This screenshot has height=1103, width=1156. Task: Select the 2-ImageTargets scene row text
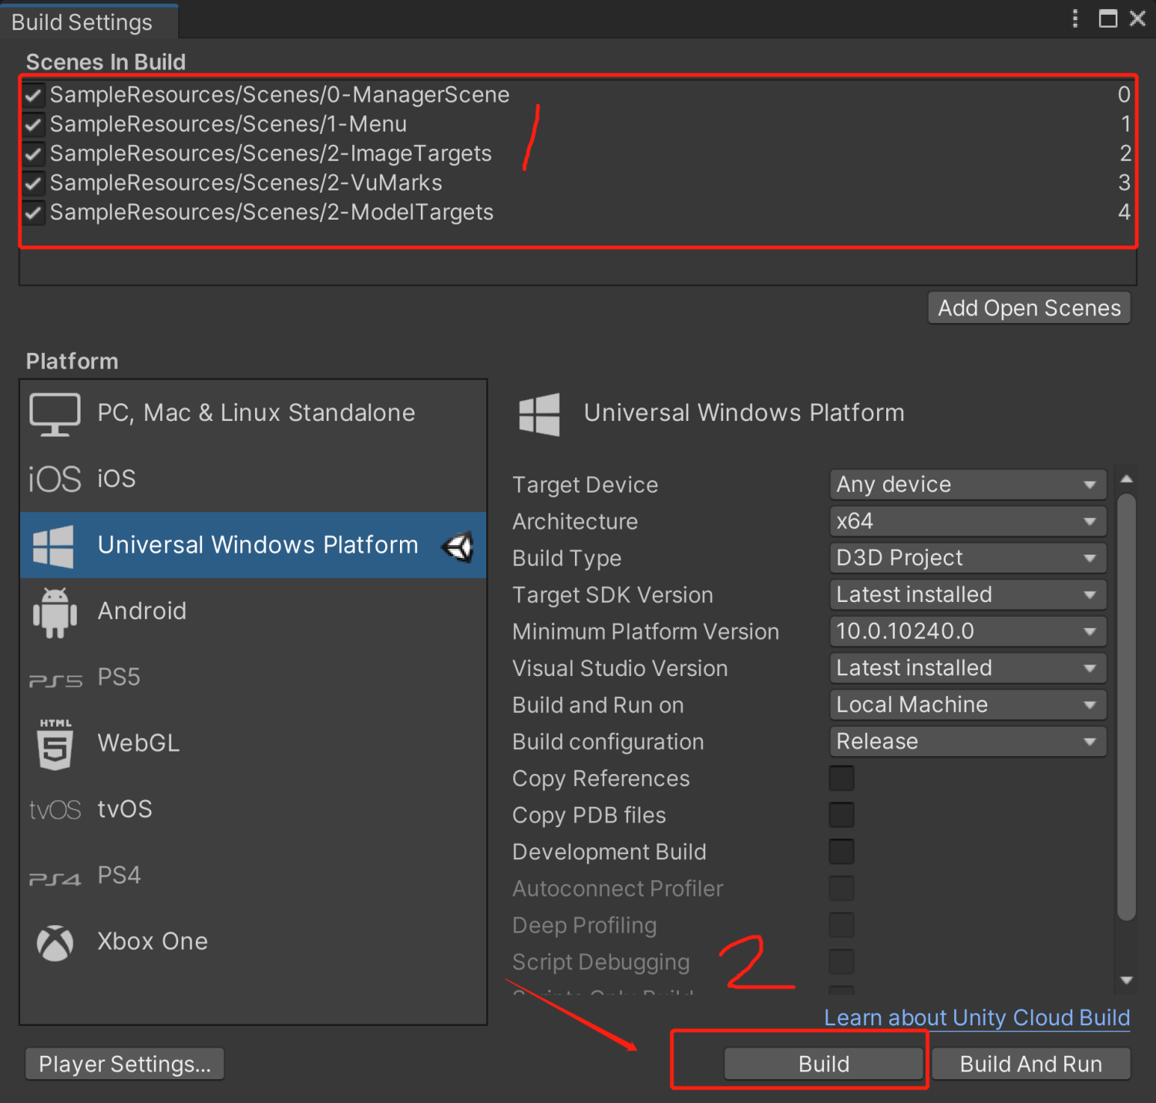point(271,153)
